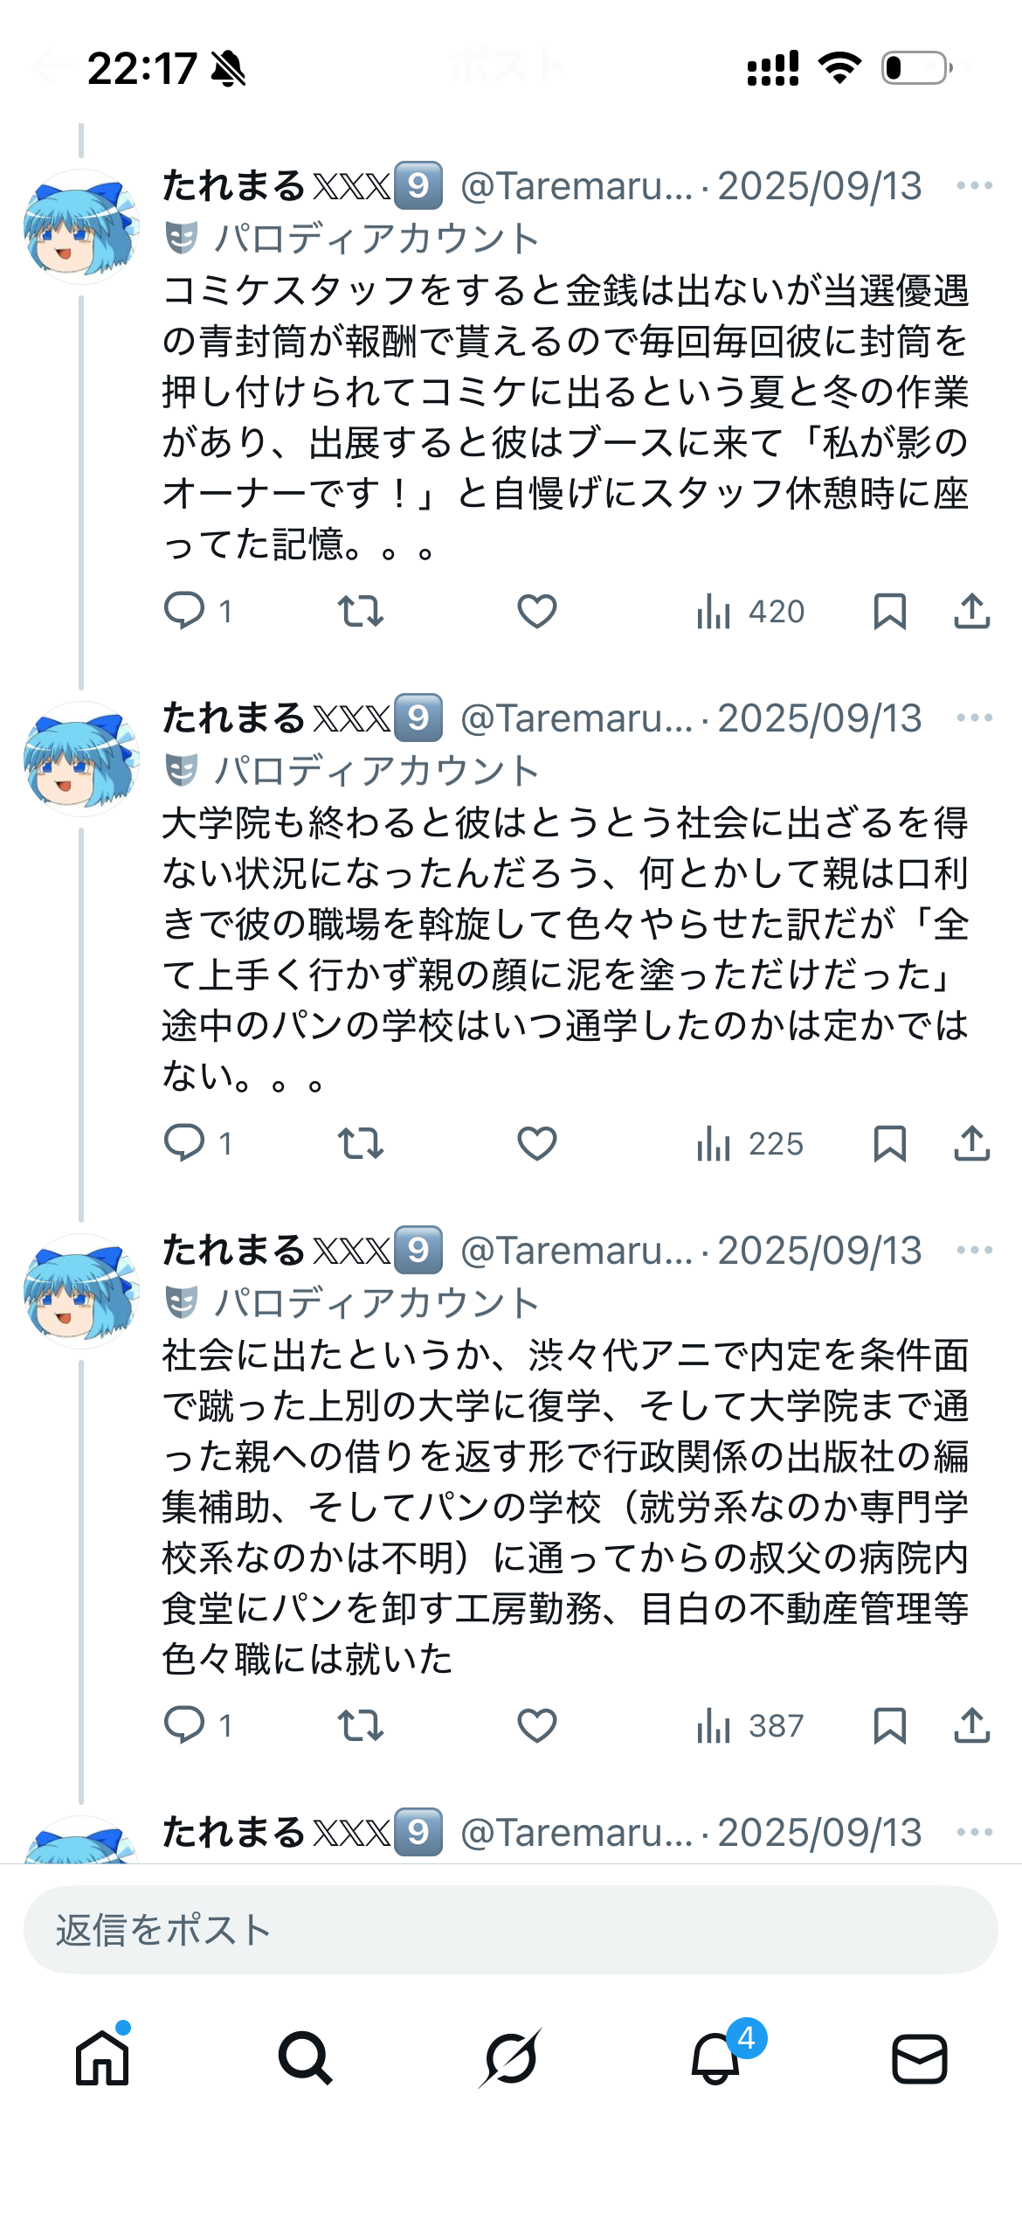The image size is (1022, 2213).
Task: Open more options on the 225-view post
Action: click(974, 718)
